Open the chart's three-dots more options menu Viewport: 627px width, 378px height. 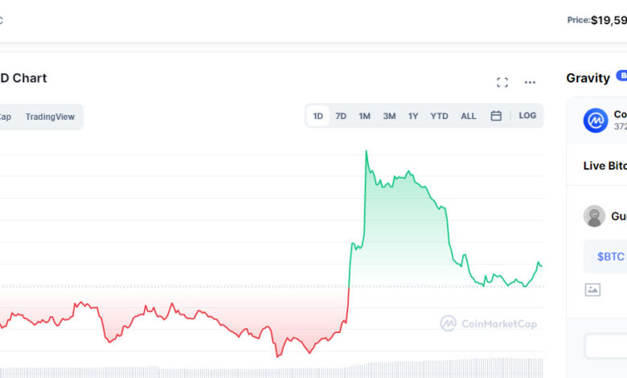point(530,82)
